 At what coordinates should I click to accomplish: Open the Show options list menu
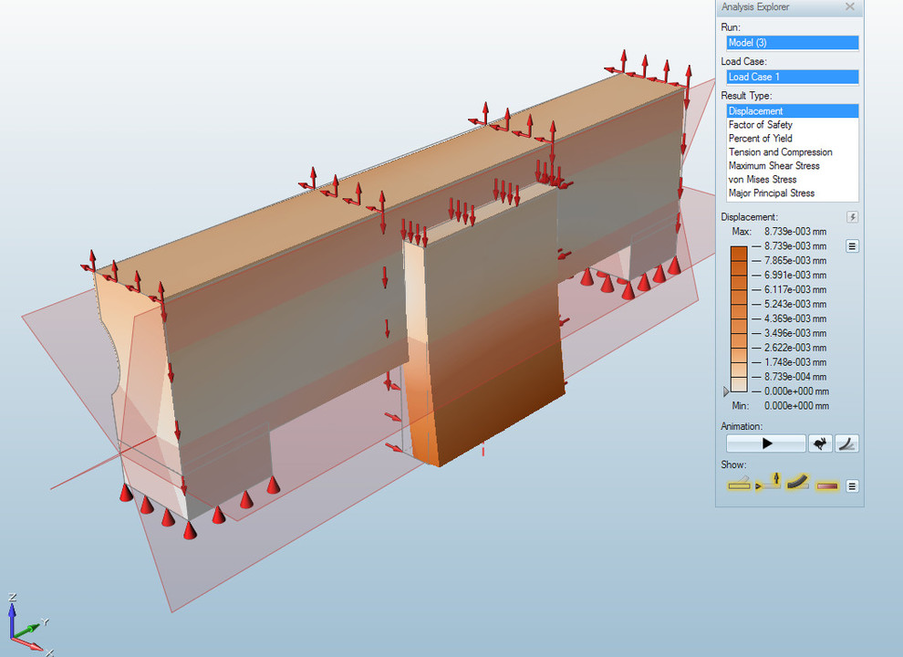pyautogui.click(x=852, y=485)
